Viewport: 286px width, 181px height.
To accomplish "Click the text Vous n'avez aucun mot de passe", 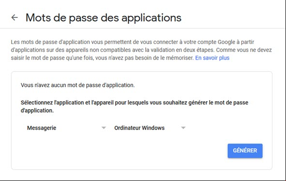I will click(x=78, y=85).
